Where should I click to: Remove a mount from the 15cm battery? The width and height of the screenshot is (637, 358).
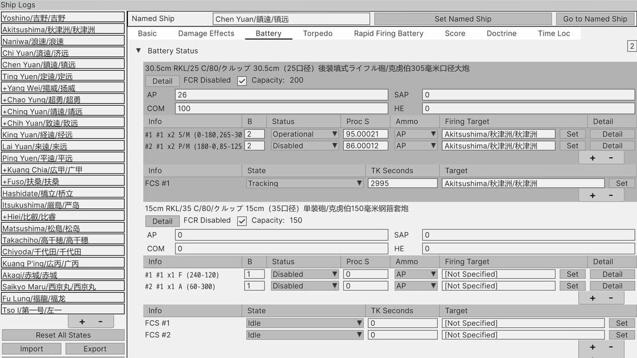pos(611,298)
